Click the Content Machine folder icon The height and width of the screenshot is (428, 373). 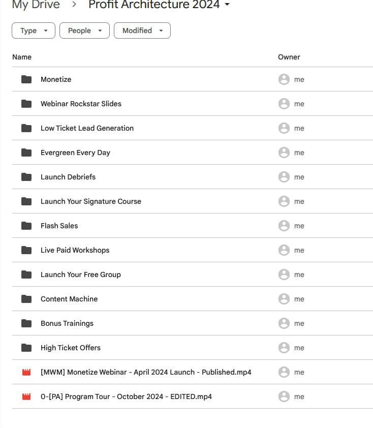pos(26,299)
